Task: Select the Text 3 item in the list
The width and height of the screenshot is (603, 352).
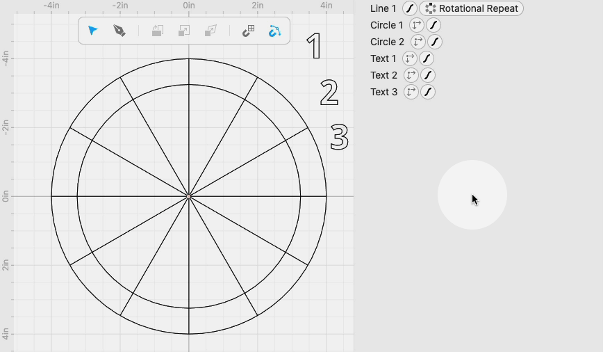Action: (x=383, y=92)
